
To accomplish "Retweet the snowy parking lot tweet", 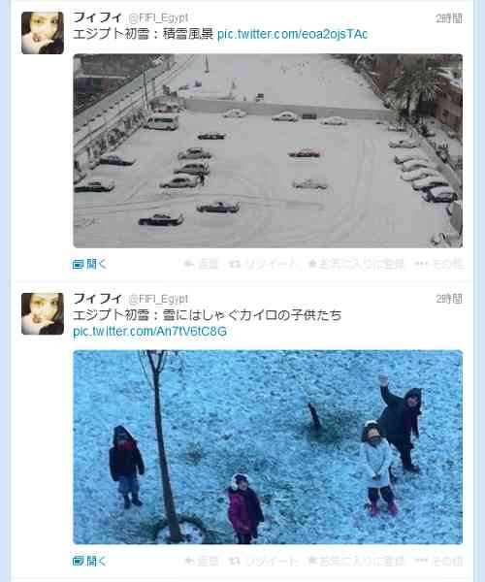I will coord(262,264).
